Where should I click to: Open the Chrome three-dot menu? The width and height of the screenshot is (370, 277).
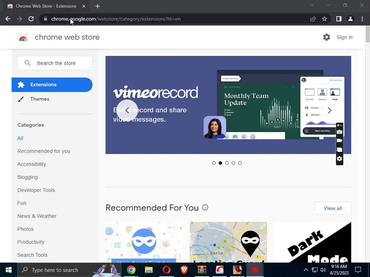[x=362, y=19]
